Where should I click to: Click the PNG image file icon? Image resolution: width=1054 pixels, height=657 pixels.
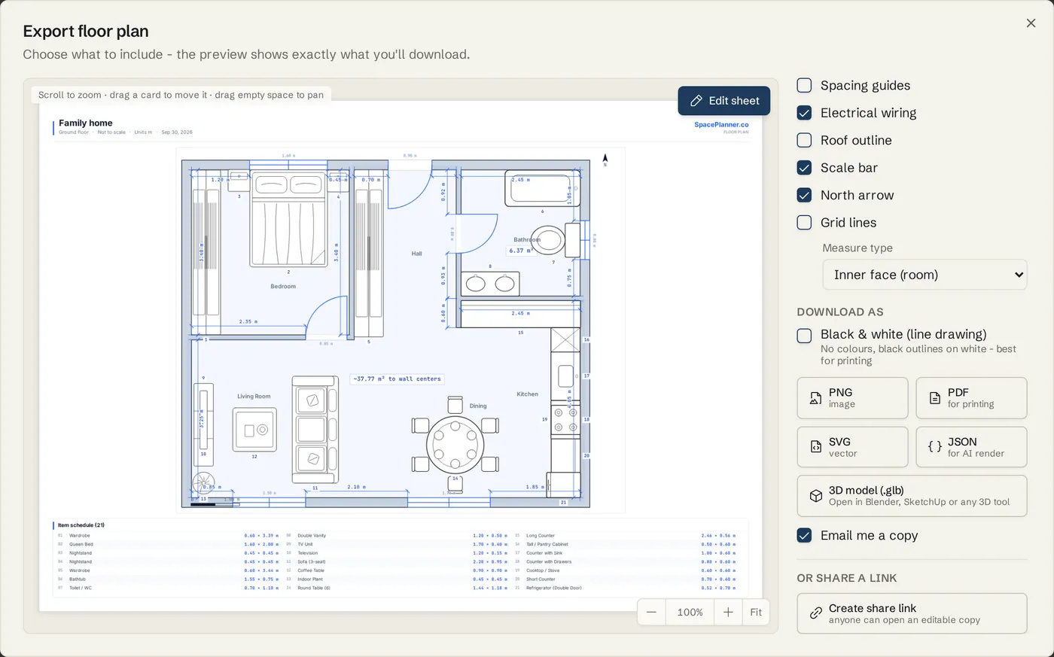815,398
